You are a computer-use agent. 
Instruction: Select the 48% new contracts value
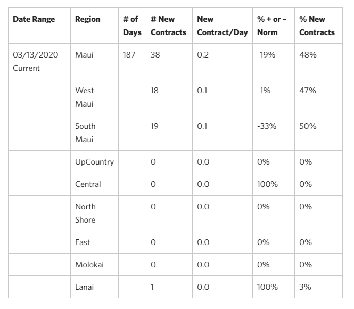(308, 55)
